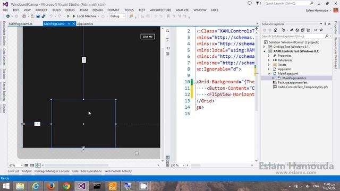Open the FILE menu

click(x=5, y=10)
